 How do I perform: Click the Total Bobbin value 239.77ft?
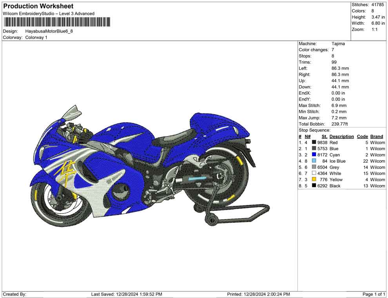tap(340, 124)
